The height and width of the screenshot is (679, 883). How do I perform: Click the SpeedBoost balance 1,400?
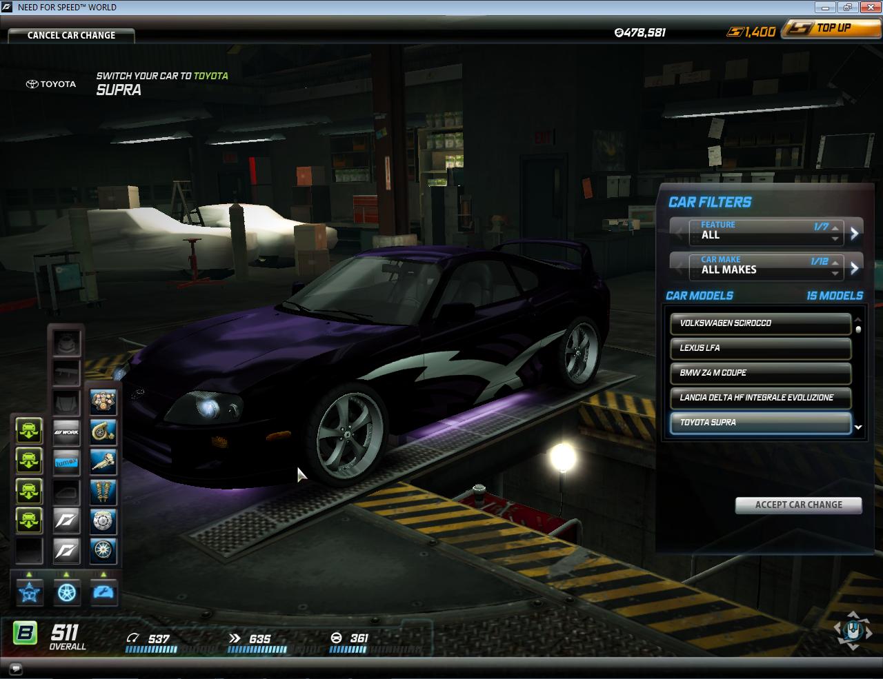(x=760, y=32)
